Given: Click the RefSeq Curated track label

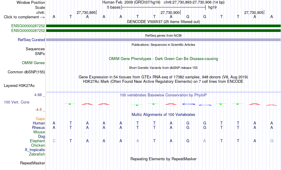Looking at the screenshot, I should (31, 40).
